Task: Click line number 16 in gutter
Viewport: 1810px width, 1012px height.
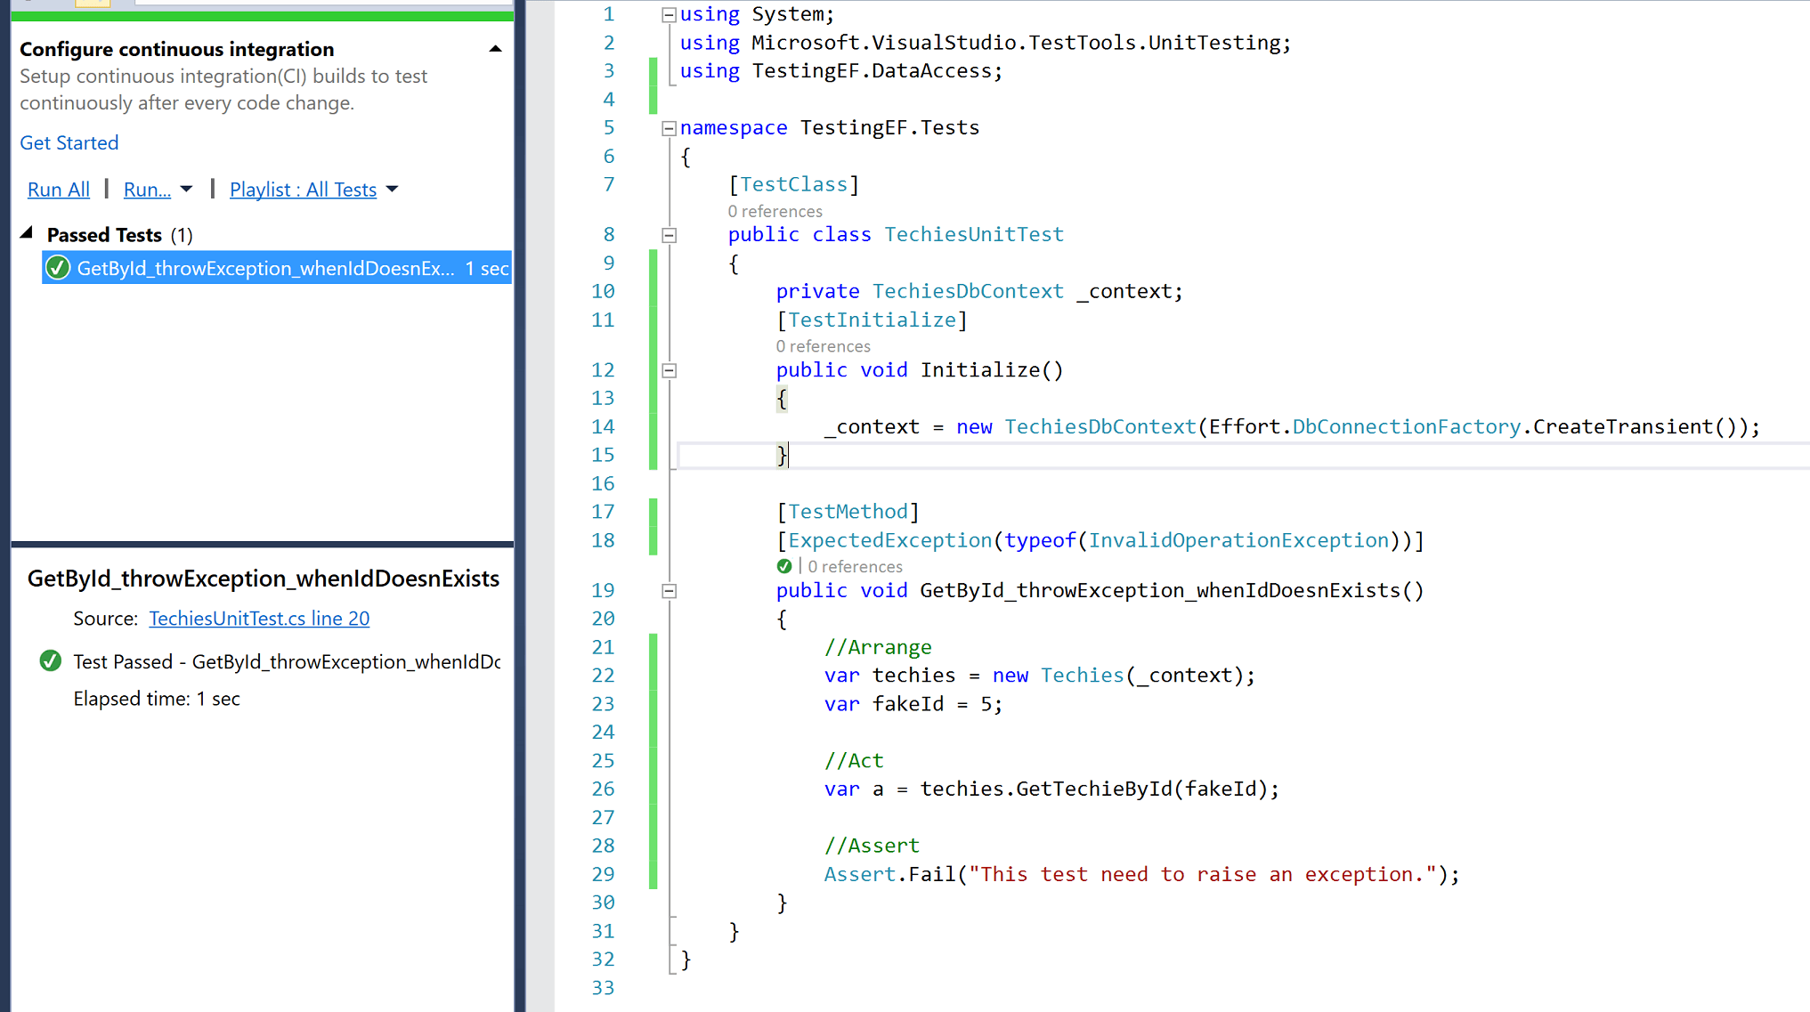Action: tap(603, 483)
